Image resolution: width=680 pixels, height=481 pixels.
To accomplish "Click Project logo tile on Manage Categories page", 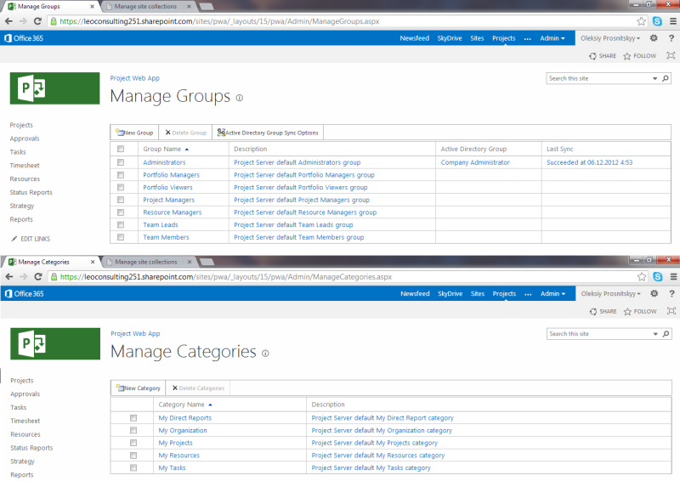I will (55, 344).
